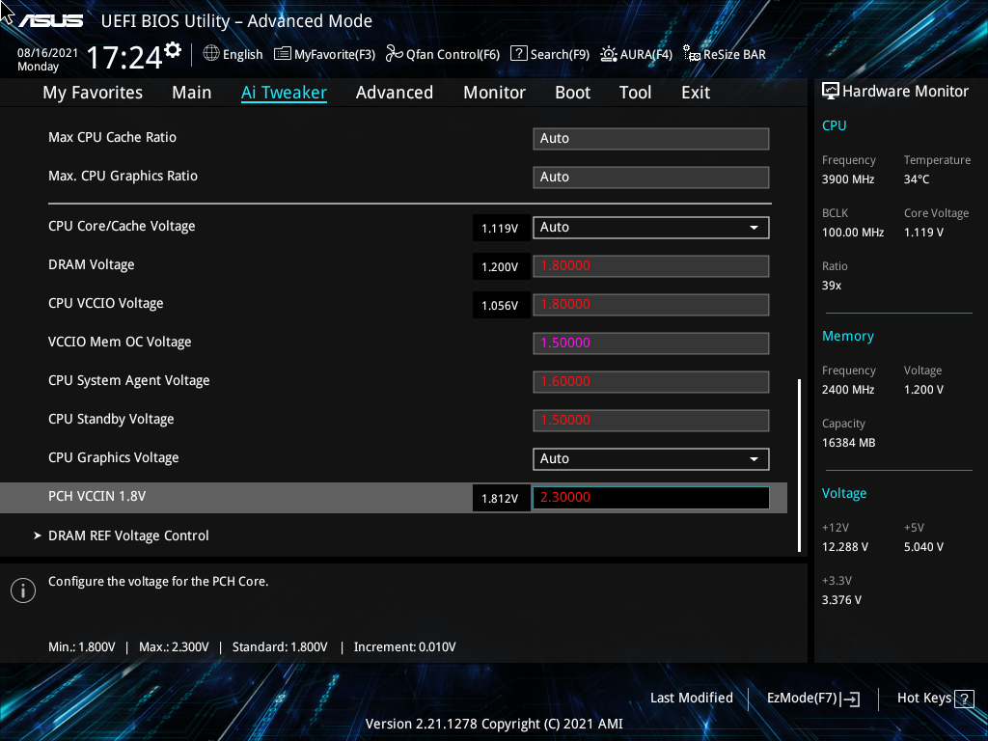Click the EzMode exit arrow icon

coord(851,699)
